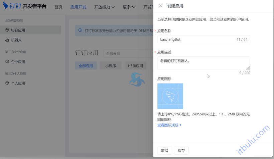Select the 小程序 tab
Image resolution: width=274 pixels, height=159 pixels.
coord(111,66)
